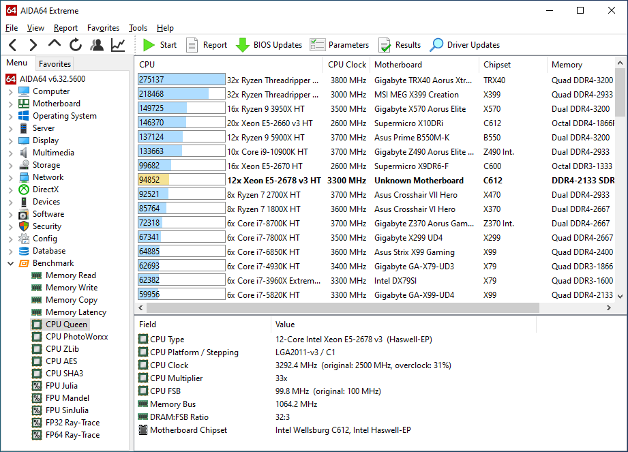
Task: Navigate up one level with the up arrow
Action: coord(55,44)
